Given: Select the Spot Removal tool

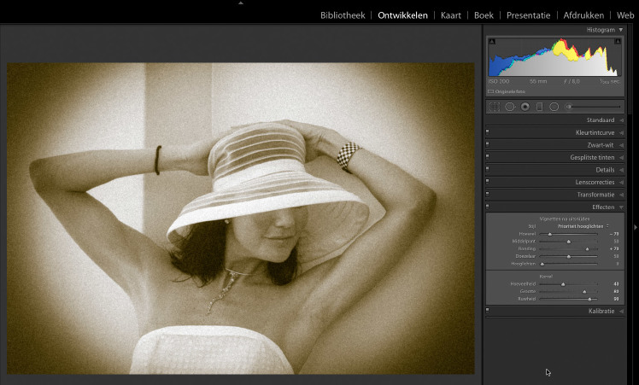Looking at the screenshot, I should pyautogui.click(x=510, y=107).
